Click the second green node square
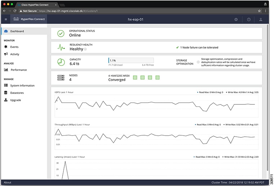This screenshot has height=186, width=274. coord(143,78)
